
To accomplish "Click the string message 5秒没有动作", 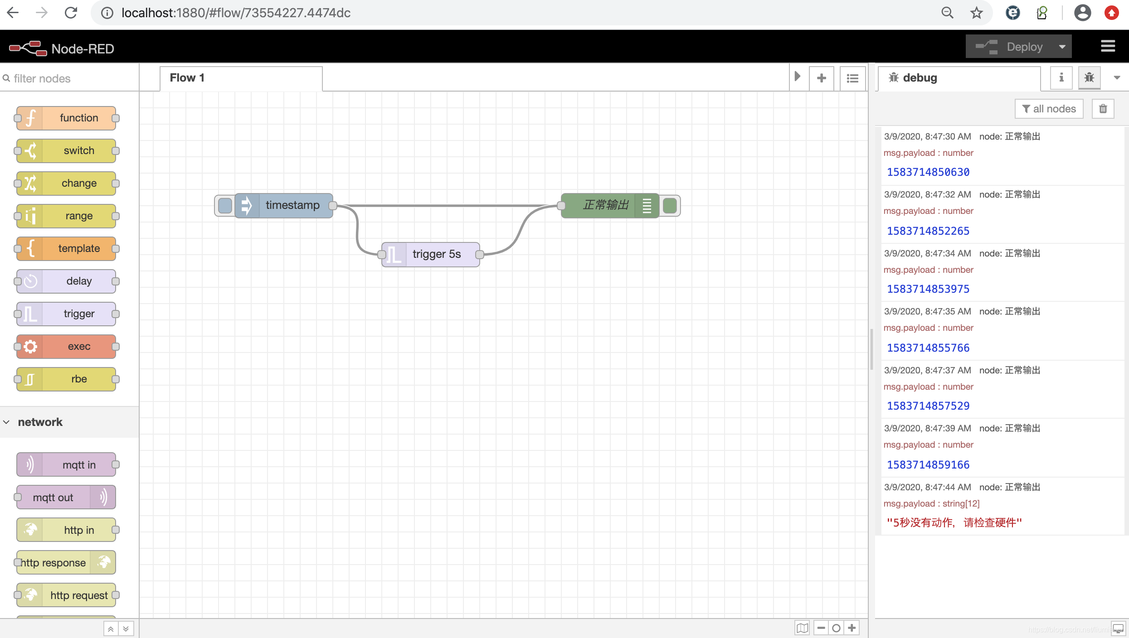I will click(x=954, y=523).
